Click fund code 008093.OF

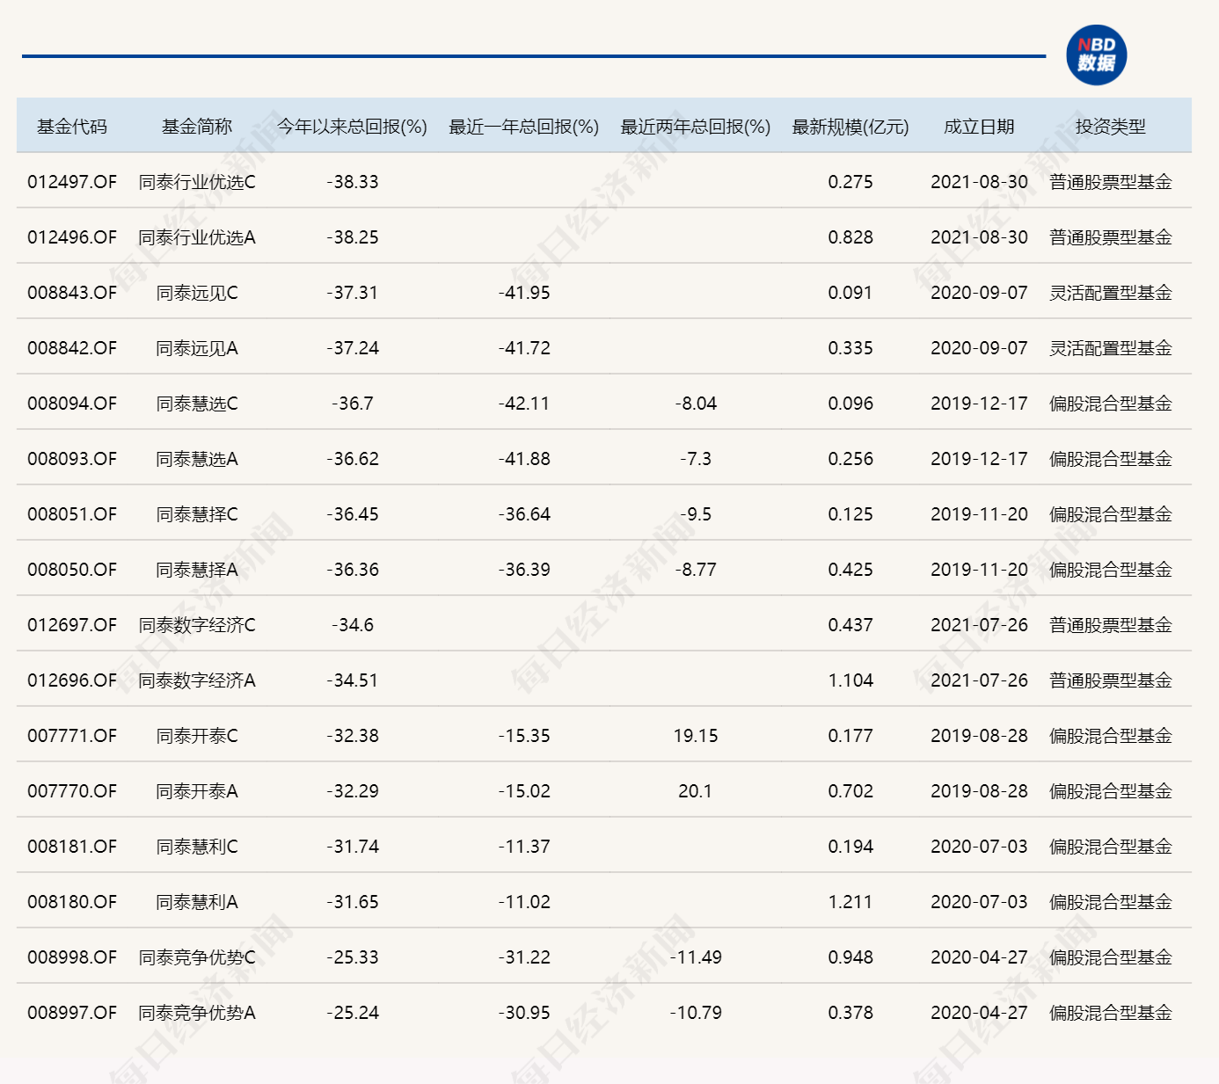pos(72,459)
